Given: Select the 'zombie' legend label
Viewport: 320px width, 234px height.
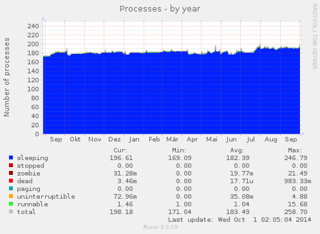Looking at the screenshot, I should pyautogui.click(x=28, y=174).
